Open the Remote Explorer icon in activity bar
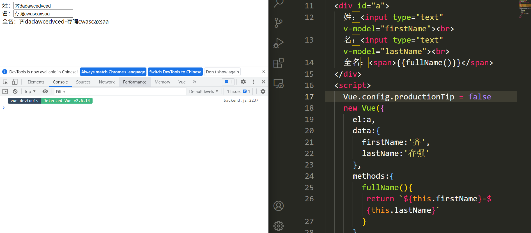The image size is (531, 233). coord(278,83)
